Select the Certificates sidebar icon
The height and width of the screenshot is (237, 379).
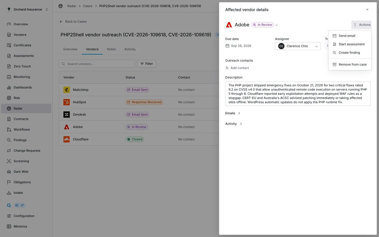(9, 45)
